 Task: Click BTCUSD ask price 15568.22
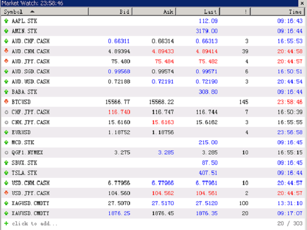pos(162,102)
